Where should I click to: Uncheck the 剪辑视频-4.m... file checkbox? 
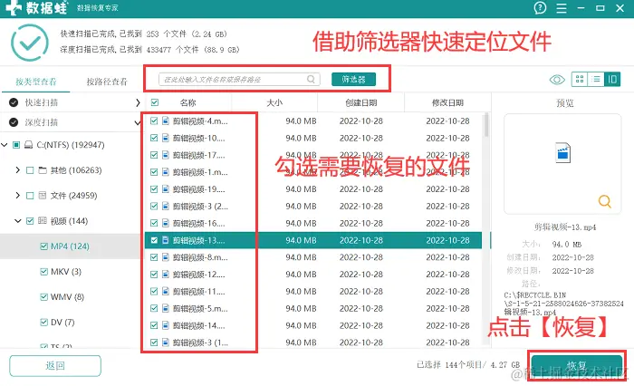[x=154, y=121]
